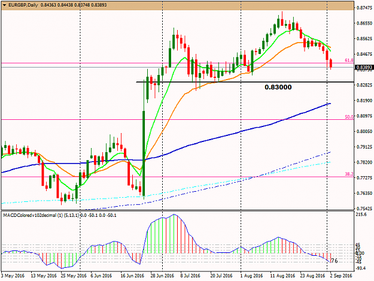
Task: Select the 23 Aug 2016 date label
Action: click(x=312, y=276)
